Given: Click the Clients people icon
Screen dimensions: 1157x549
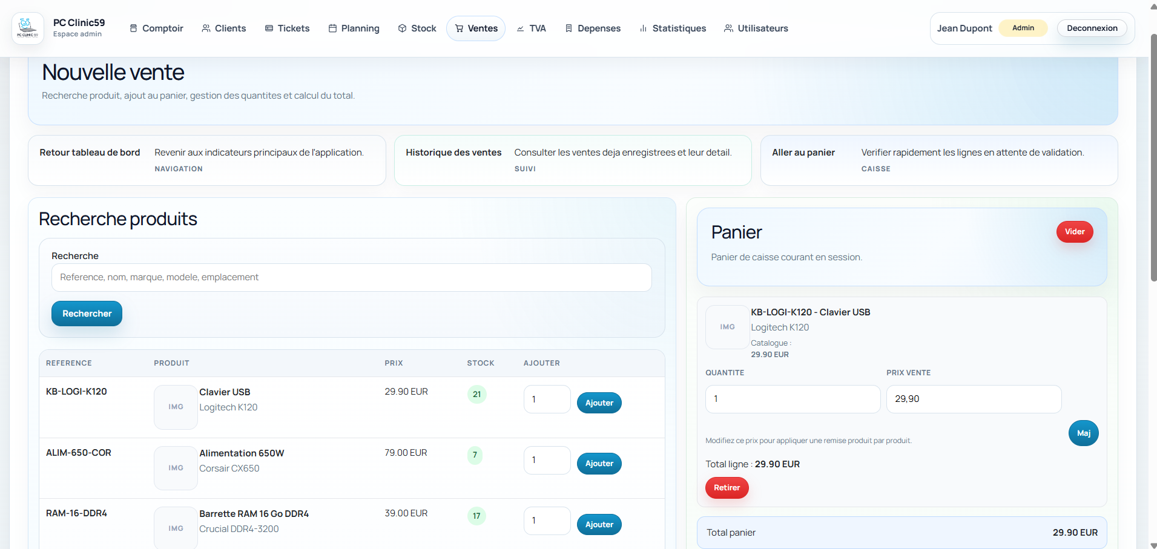Looking at the screenshot, I should coord(206,28).
